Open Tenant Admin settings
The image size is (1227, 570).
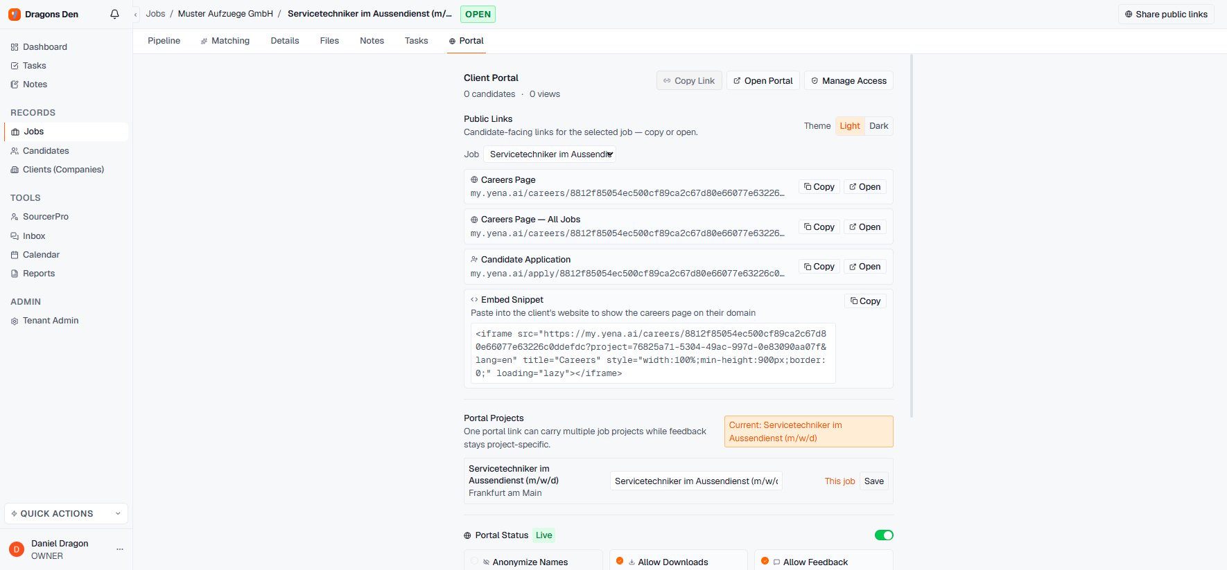51,321
